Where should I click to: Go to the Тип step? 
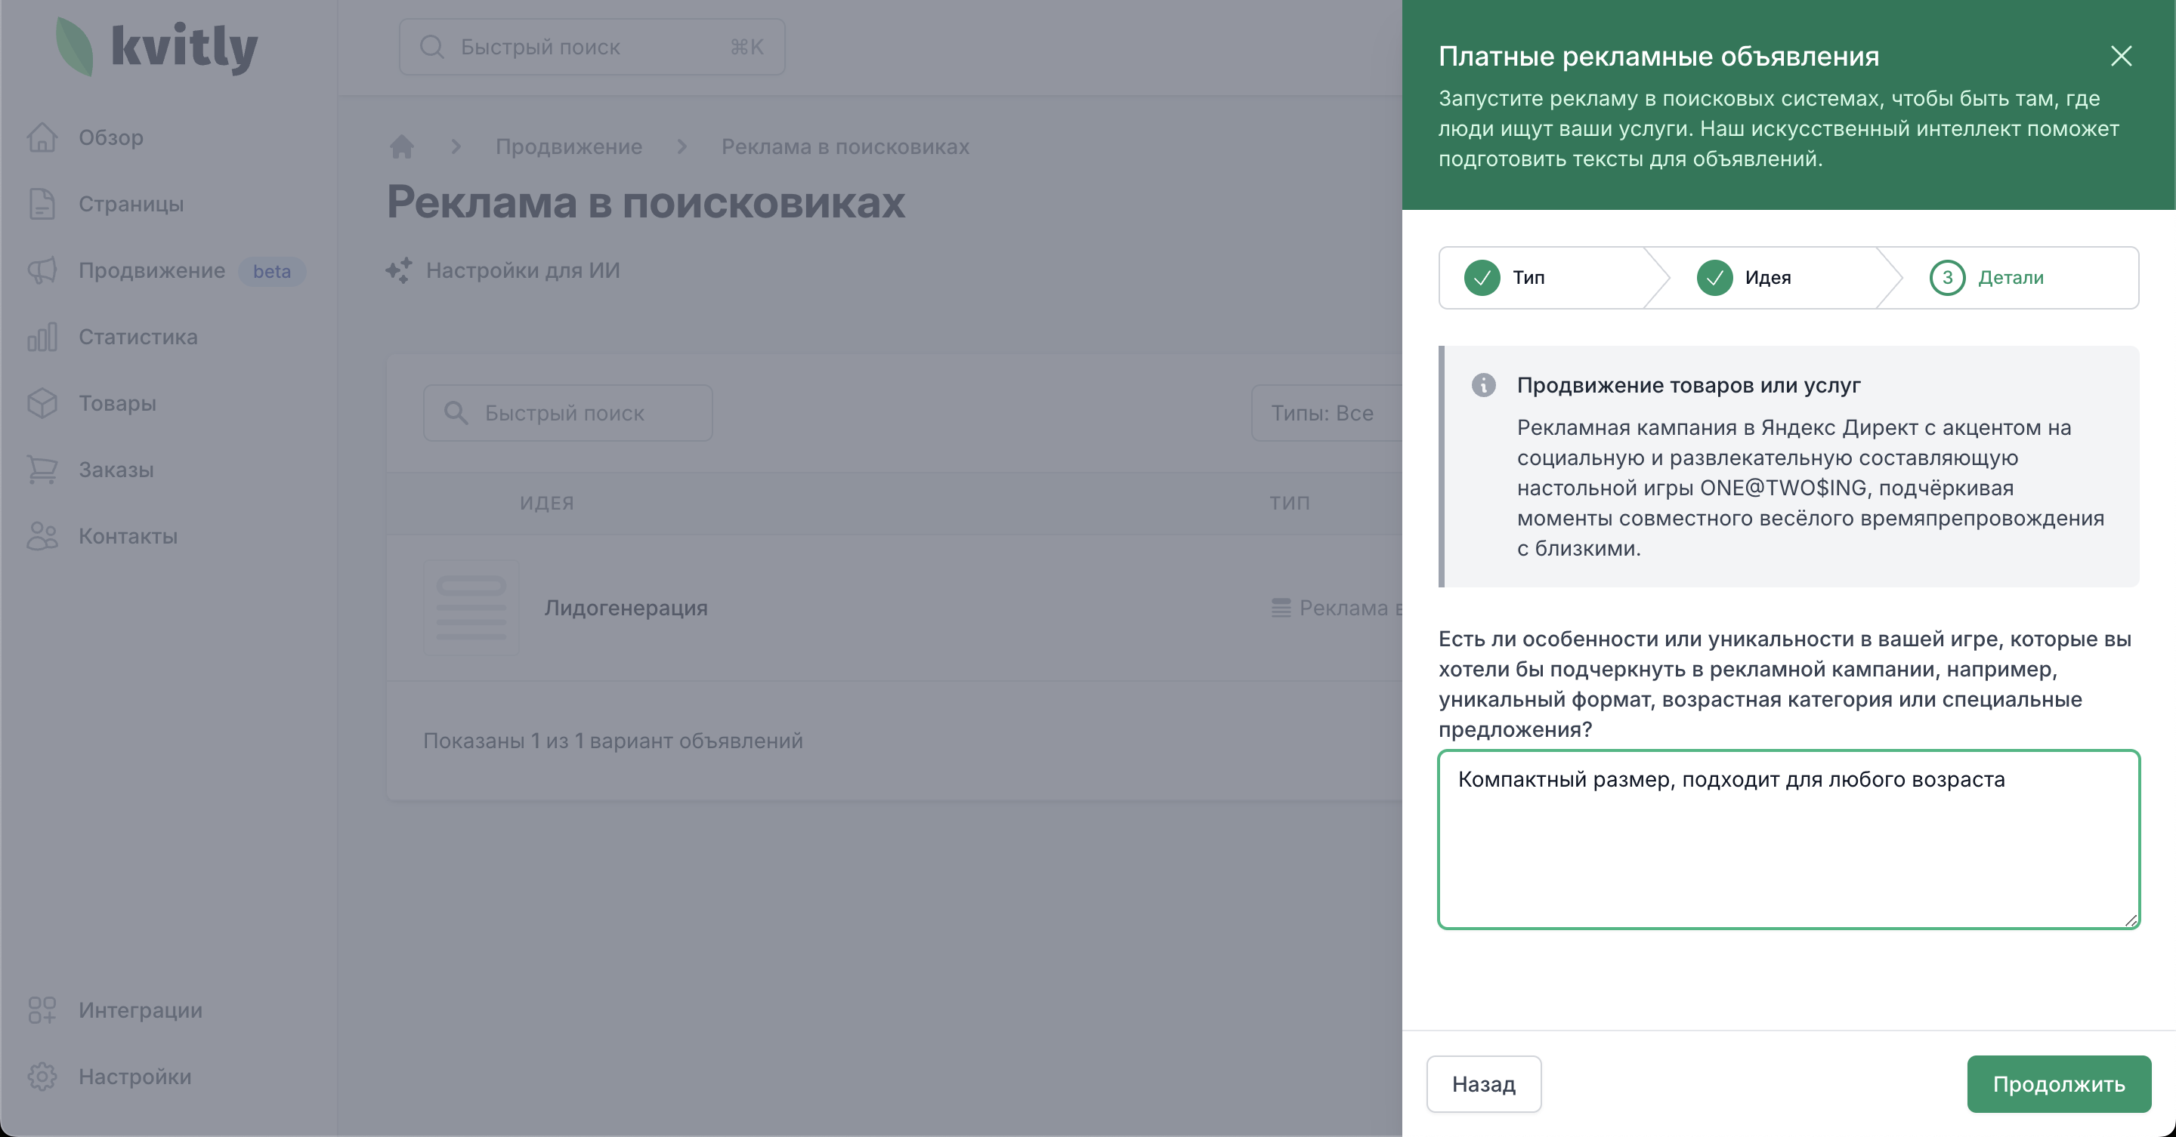[1528, 278]
